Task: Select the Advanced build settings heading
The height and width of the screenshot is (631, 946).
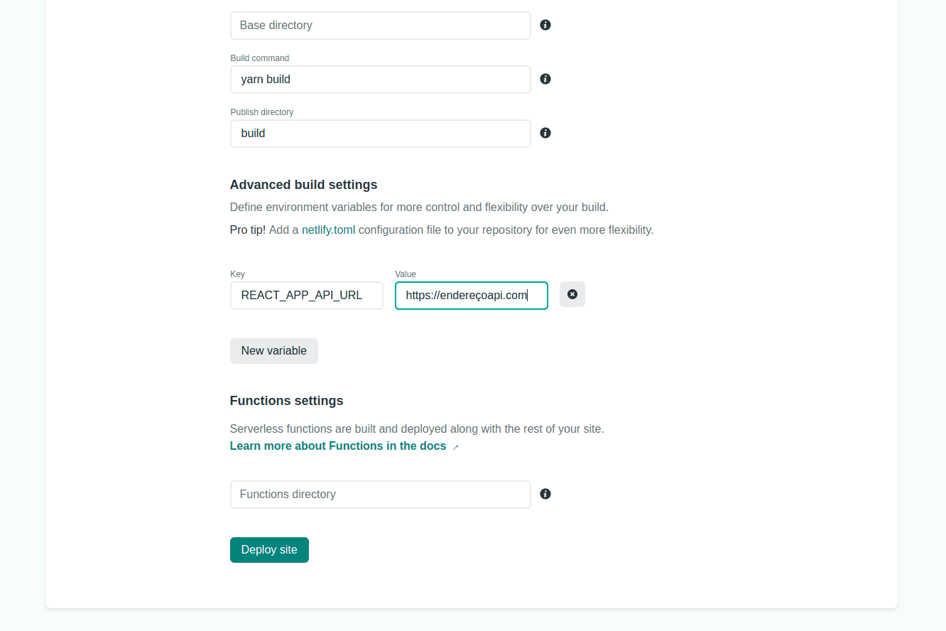Action: point(304,185)
